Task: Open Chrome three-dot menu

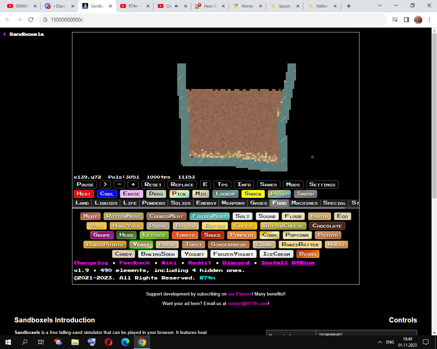Action: click(x=429, y=20)
